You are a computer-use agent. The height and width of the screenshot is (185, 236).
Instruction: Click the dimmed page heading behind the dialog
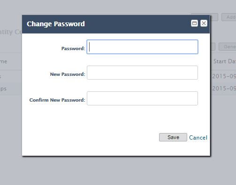coord(11,32)
